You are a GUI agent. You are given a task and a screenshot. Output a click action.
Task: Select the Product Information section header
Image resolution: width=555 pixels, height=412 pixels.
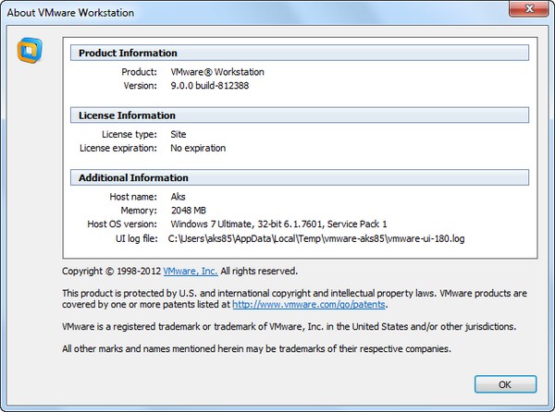point(128,53)
